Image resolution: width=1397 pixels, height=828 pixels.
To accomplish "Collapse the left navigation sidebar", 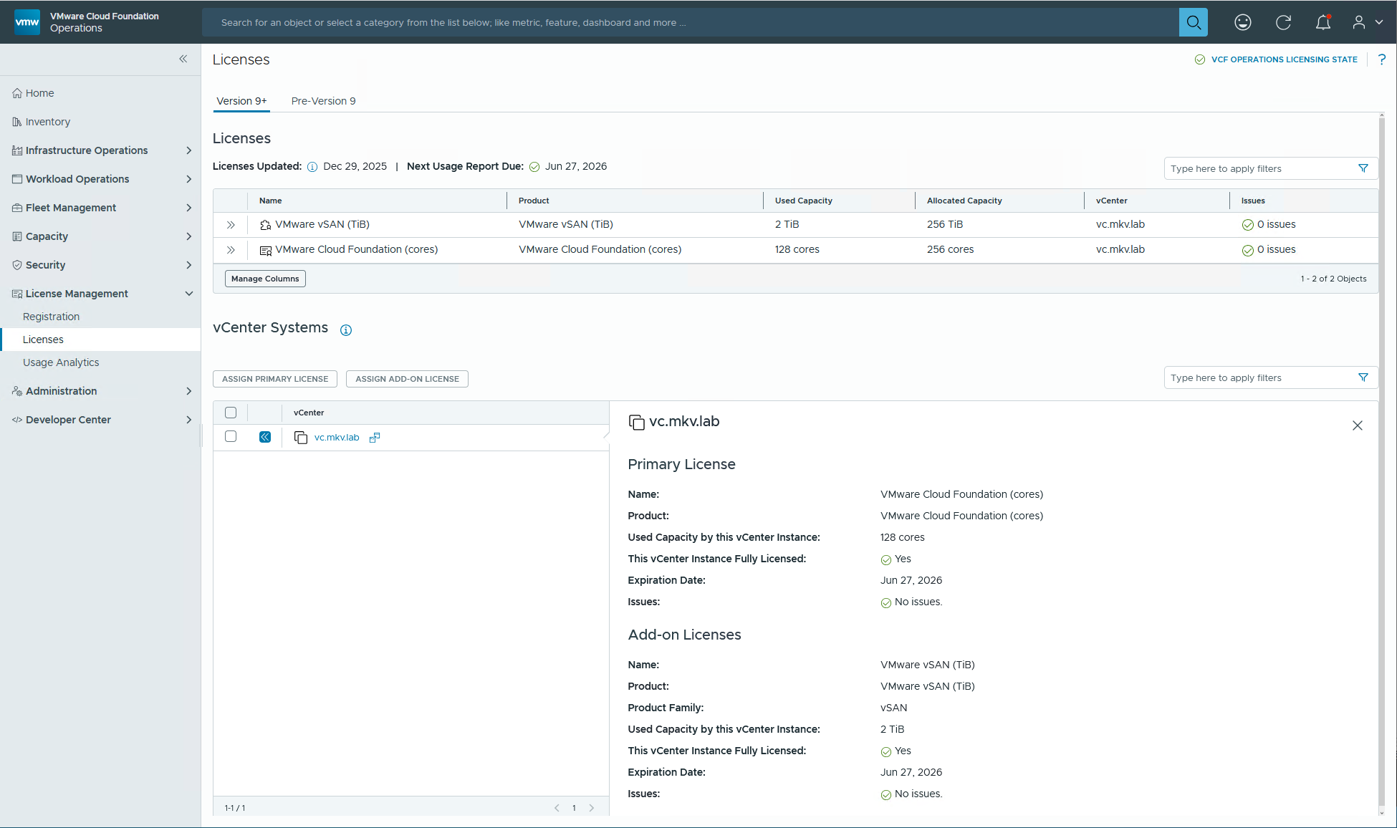I will [x=183, y=59].
